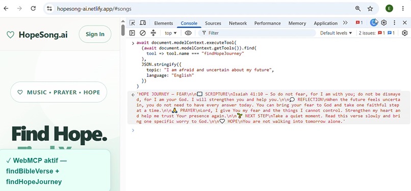Click the HopeSong heart icon

point(10,35)
